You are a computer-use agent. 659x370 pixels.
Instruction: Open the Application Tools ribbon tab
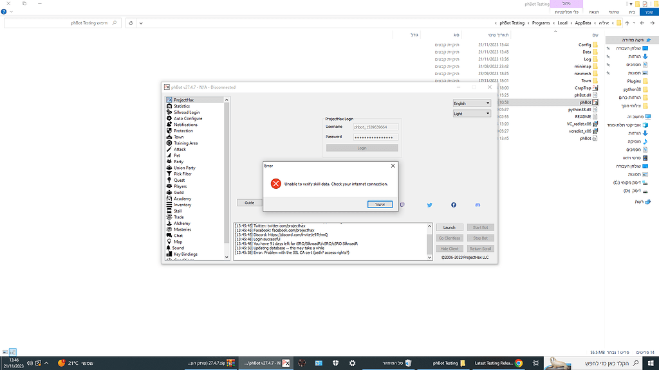(568, 12)
